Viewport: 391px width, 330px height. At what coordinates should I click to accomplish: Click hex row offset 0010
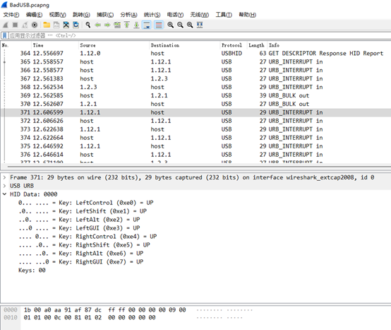11,317
